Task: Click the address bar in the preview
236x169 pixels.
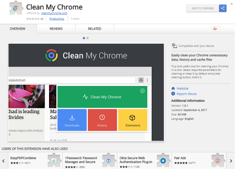Action: (x=72, y=80)
